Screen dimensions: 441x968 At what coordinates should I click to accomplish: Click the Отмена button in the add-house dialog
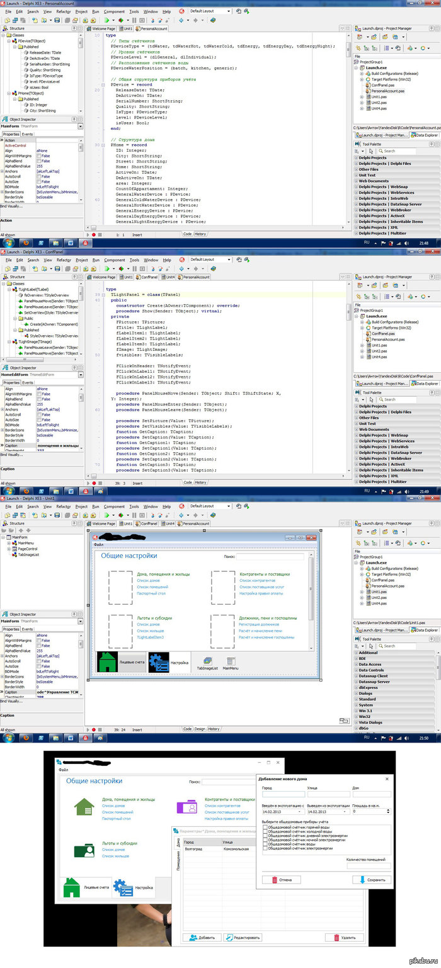coord(281,880)
